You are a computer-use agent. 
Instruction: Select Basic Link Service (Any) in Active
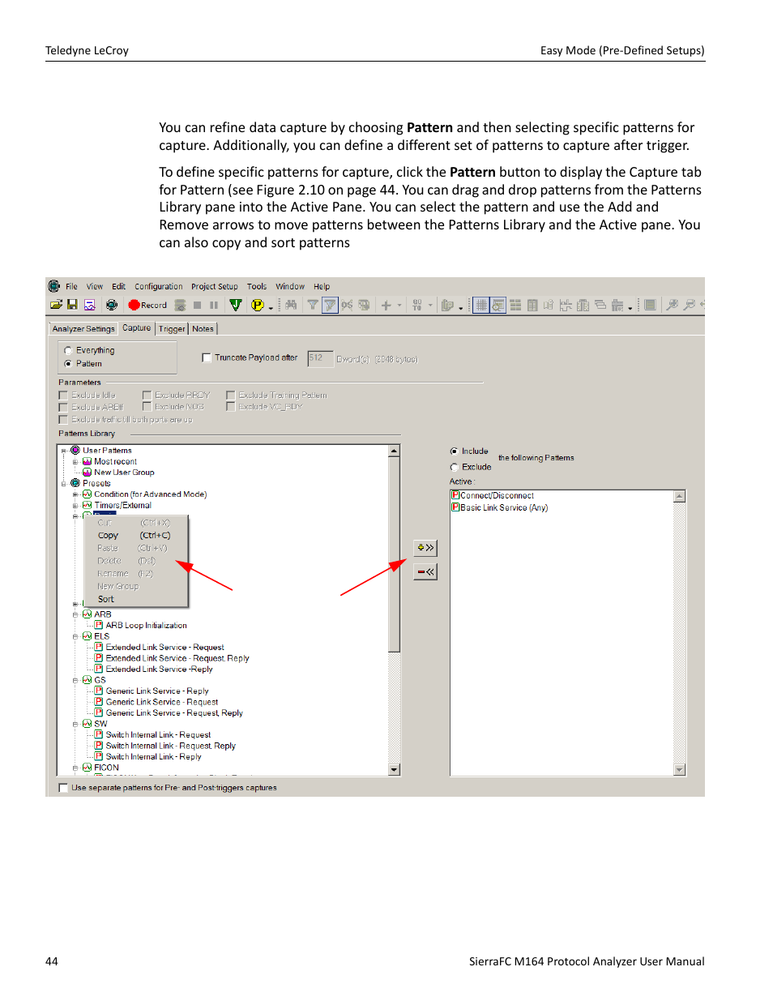point(504,507)
